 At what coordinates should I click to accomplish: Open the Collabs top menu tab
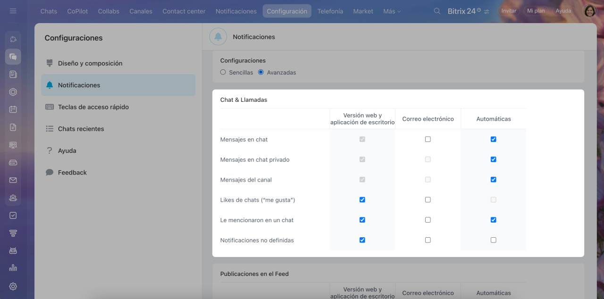(x=109, y=11)
